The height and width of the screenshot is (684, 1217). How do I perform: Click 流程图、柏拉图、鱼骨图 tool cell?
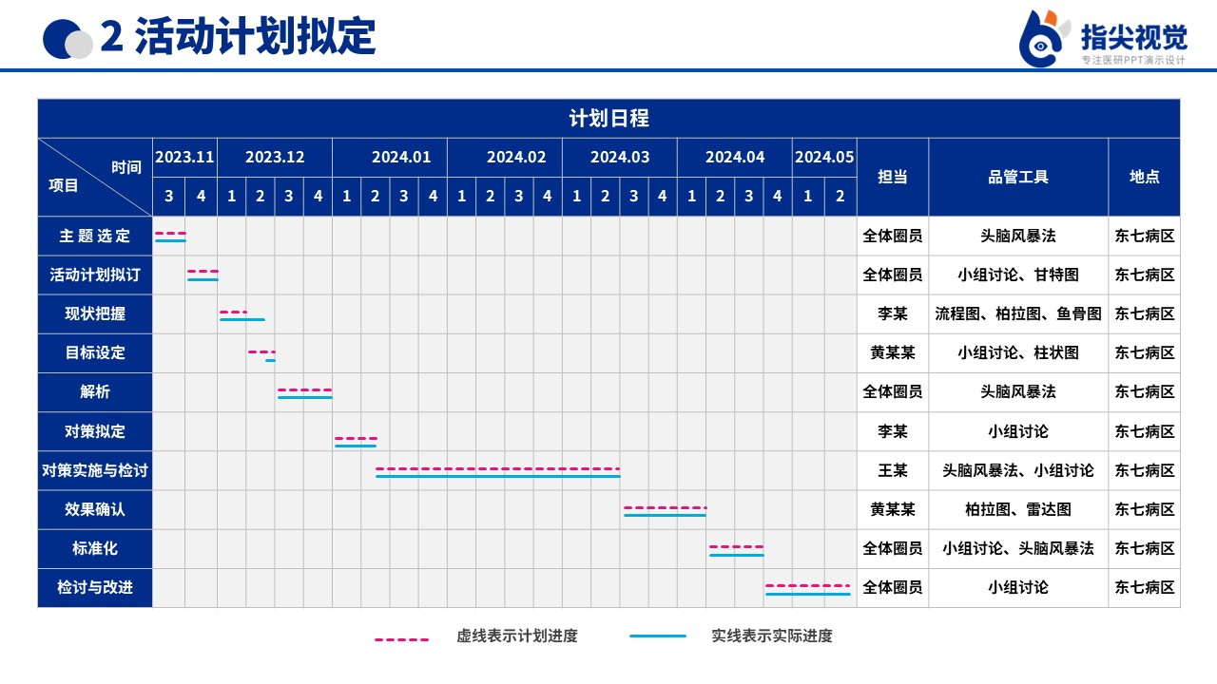point(1018,313)
